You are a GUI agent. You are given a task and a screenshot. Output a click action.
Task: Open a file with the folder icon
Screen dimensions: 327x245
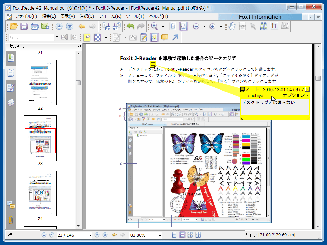[14, 27]
